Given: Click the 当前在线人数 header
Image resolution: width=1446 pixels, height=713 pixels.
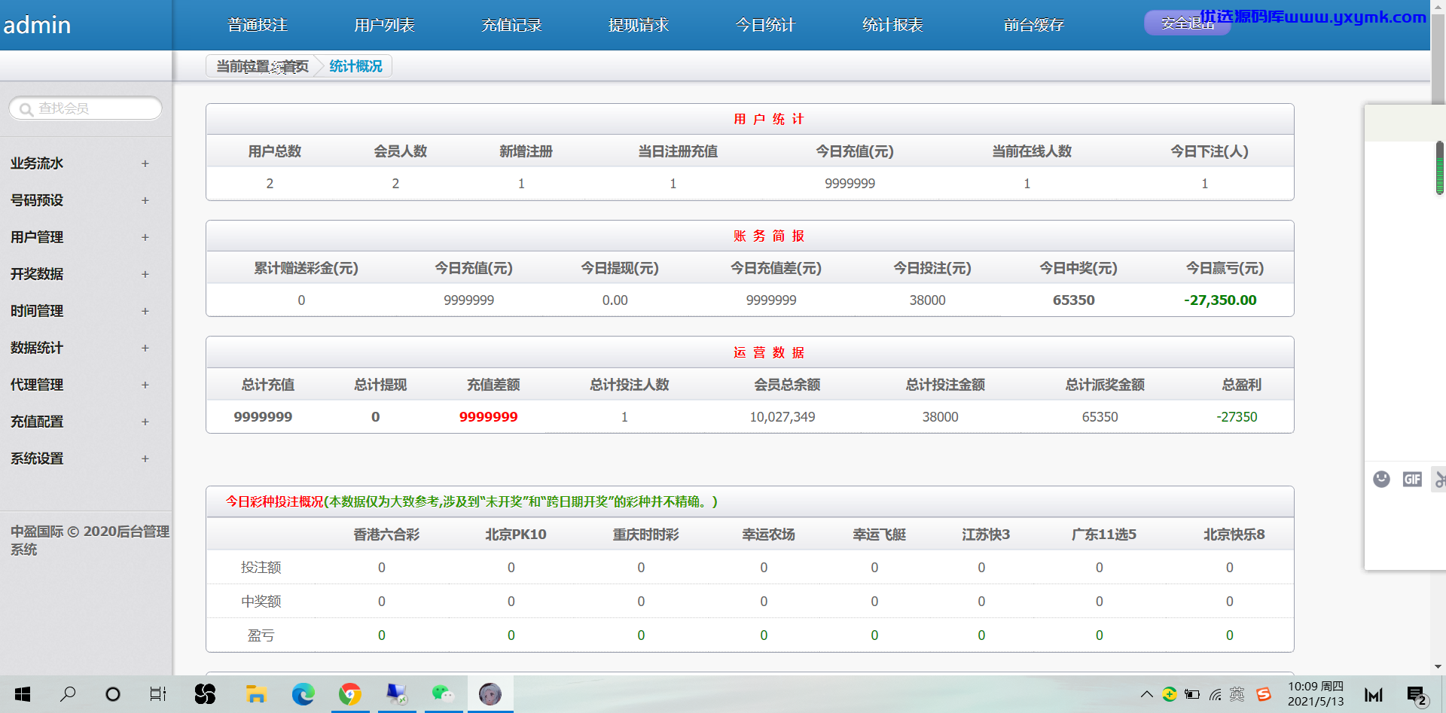Looking at the screenshot, I should [x=1032, y=151].
